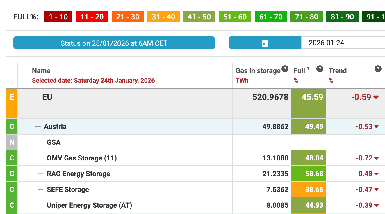Expand OMV Gas Storage (11) row
Image resolution: width=385 pixels, height=214 pixels.
[41, 158]
